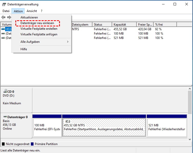Screen dimensions: 193x153
Task: Open the ? help menu
Action: 42,11
